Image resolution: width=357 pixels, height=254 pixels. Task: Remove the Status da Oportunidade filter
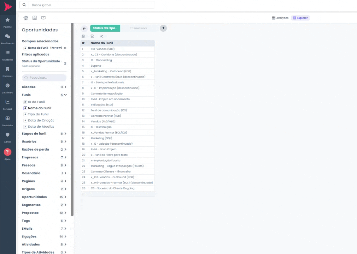[65, 64]
